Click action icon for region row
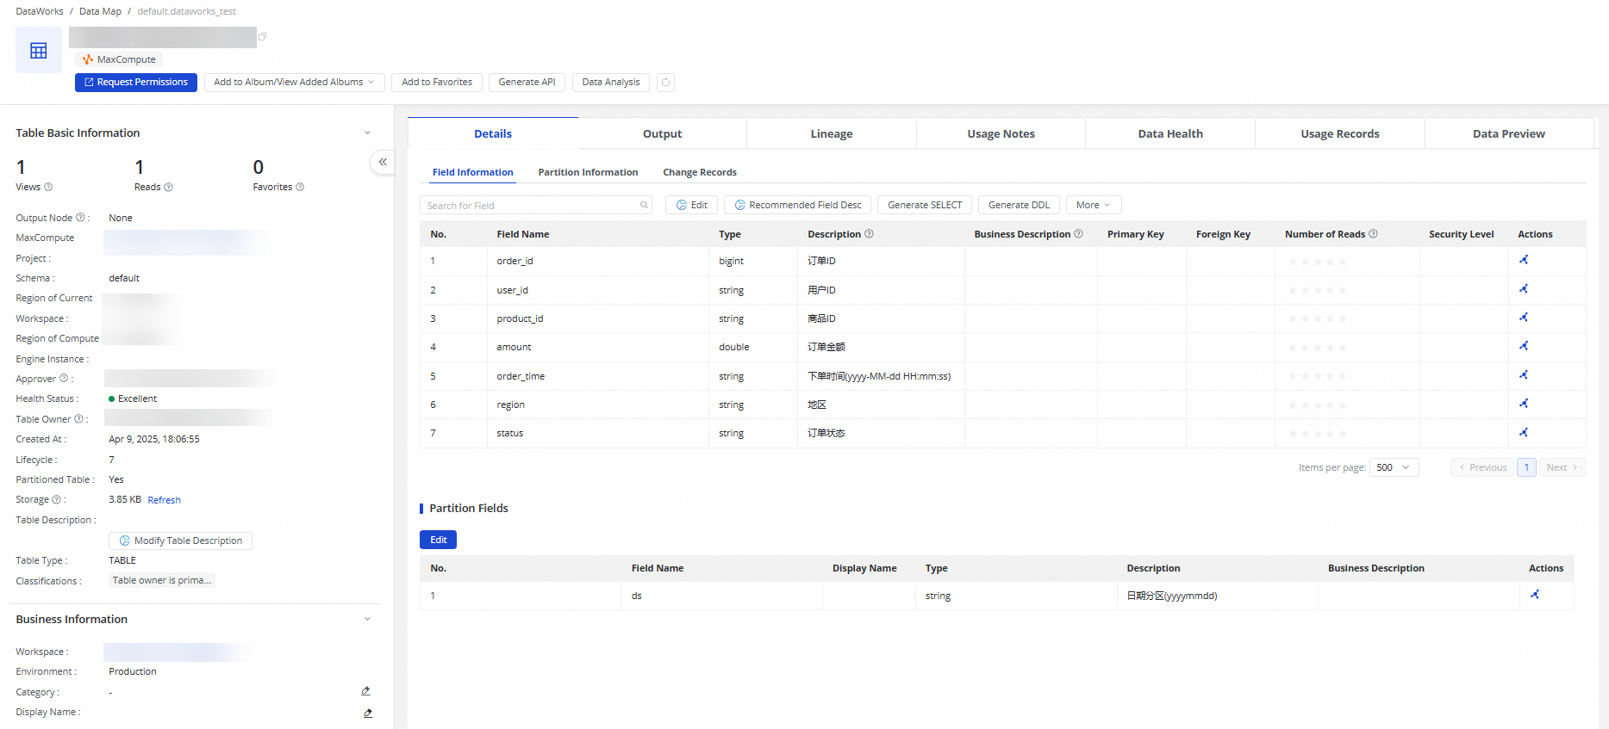Image resolution: width=1609 pixels, height=729 pixels. [x=1524, y=404]
